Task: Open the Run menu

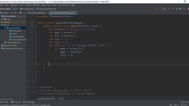Action: click(49, 5)
